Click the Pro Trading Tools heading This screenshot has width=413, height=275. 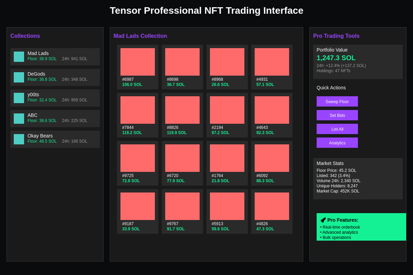[x=336, y=36]
